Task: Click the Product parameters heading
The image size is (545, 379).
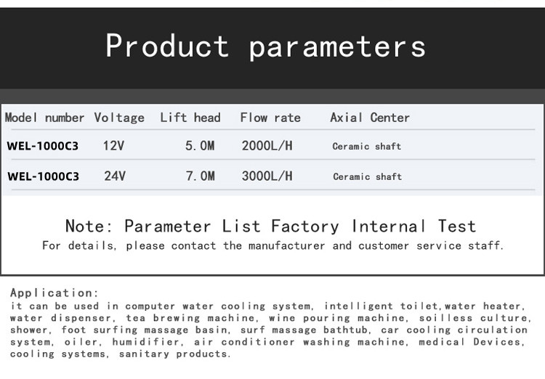Action: tap(265, 46)
